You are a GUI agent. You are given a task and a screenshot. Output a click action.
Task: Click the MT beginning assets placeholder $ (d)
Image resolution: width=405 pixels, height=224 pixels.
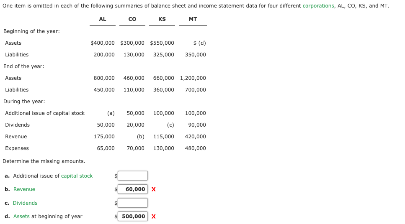tap(200, 43)
